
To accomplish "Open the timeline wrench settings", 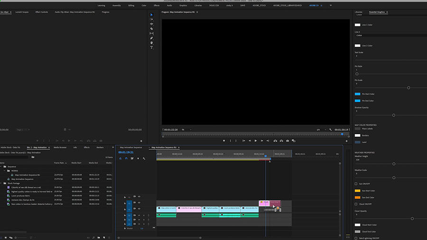I will click(144, 158).
